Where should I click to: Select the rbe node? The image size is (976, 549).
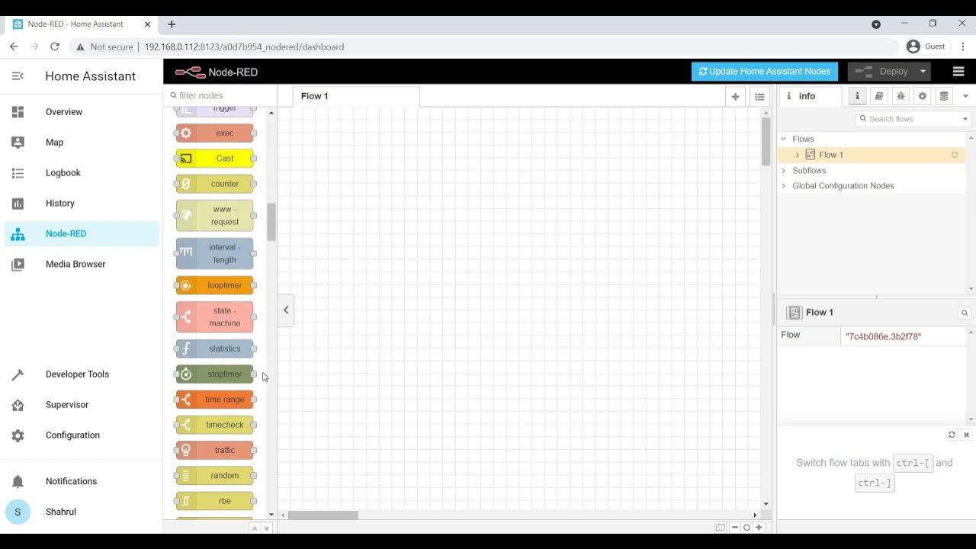pyautogui.click(x=215, y=501)
